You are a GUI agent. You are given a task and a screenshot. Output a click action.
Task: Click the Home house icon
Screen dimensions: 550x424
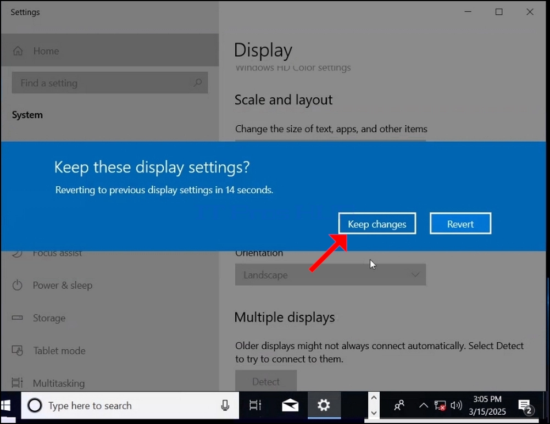18,51
